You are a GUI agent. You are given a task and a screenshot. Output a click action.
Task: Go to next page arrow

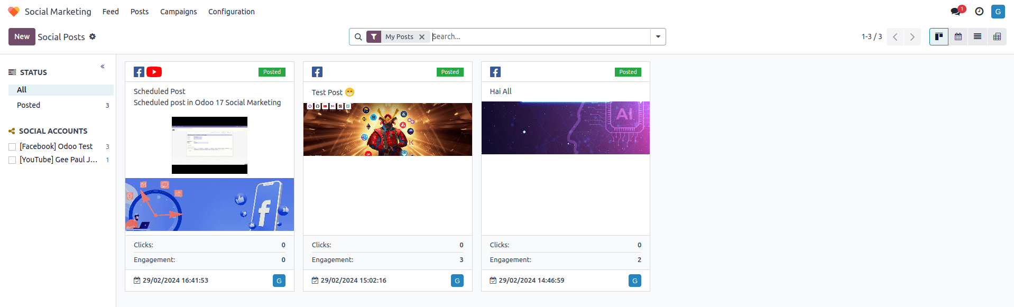912,37
